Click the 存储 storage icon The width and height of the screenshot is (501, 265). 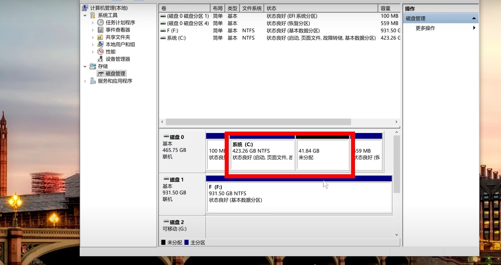coord(93,66)
